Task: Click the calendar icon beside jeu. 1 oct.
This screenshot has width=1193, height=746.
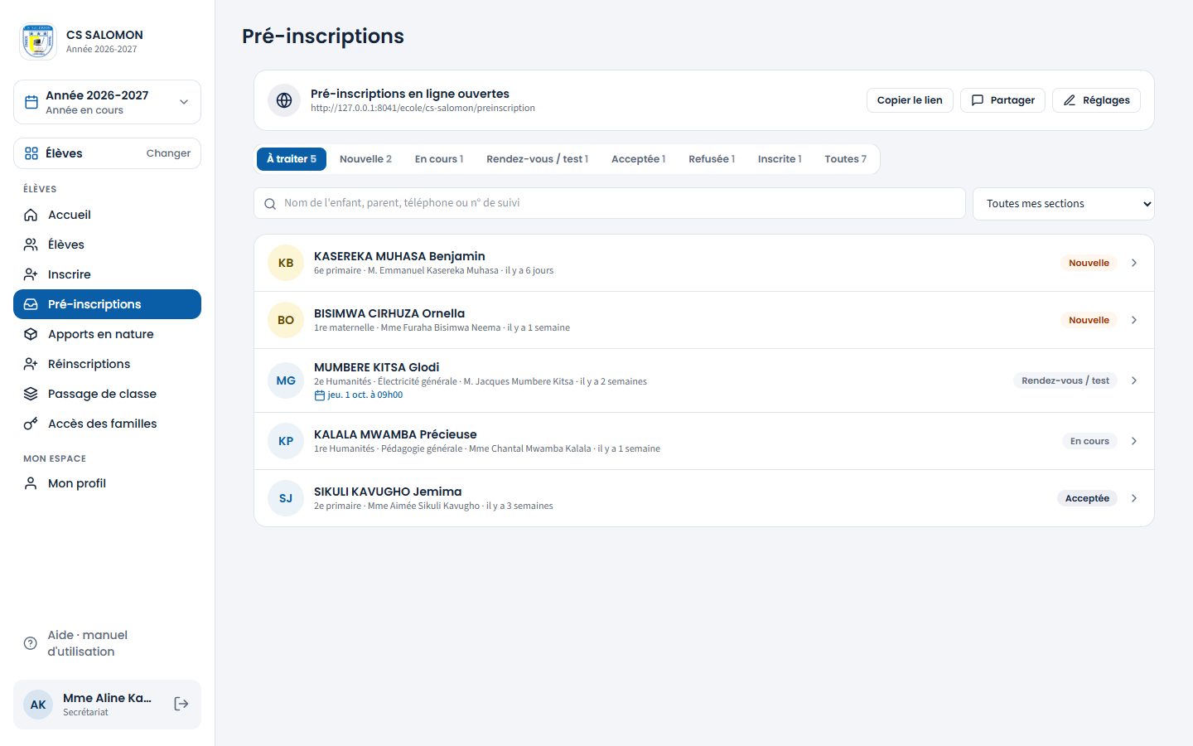Action: coord(320,395)
